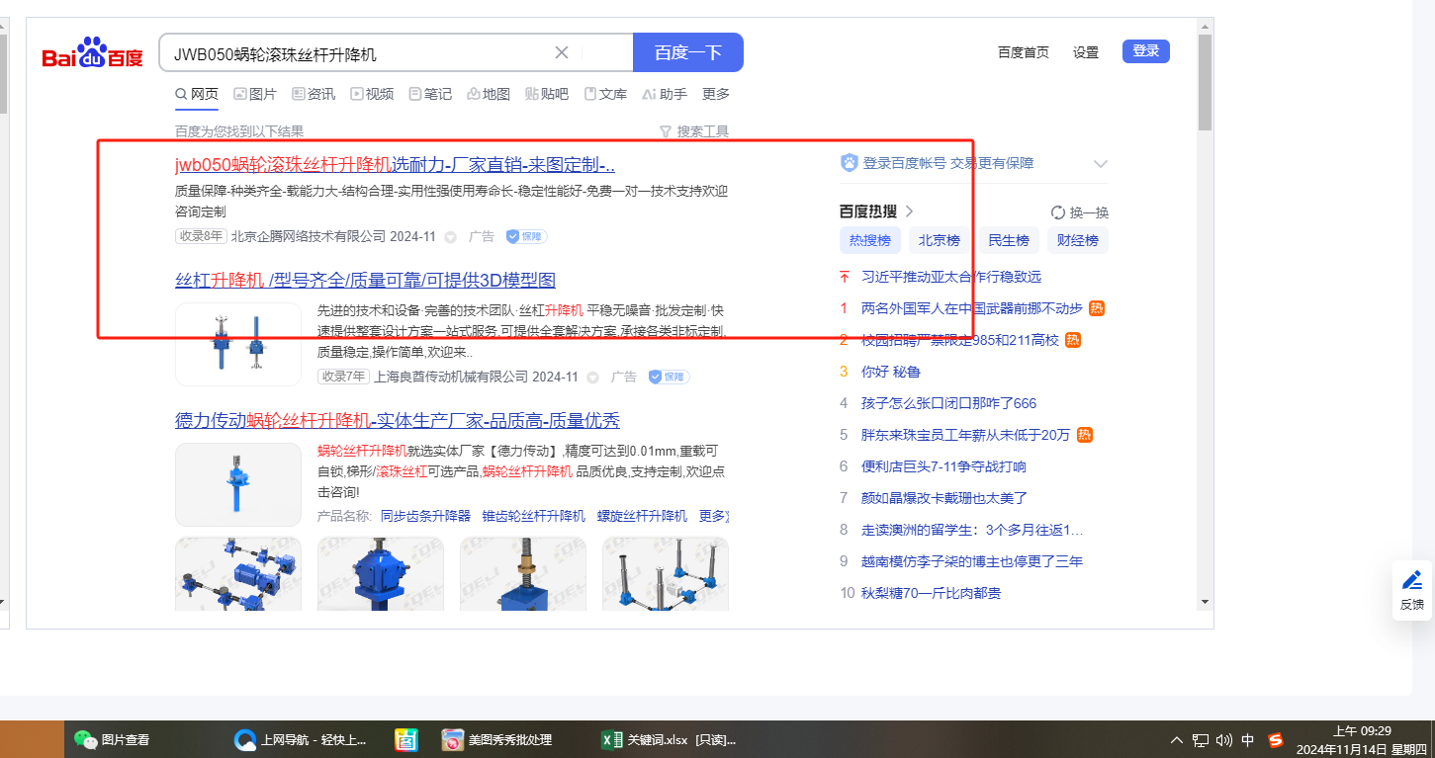Open the 设置 link
1435x758 pixels.
coord(1086,52)
